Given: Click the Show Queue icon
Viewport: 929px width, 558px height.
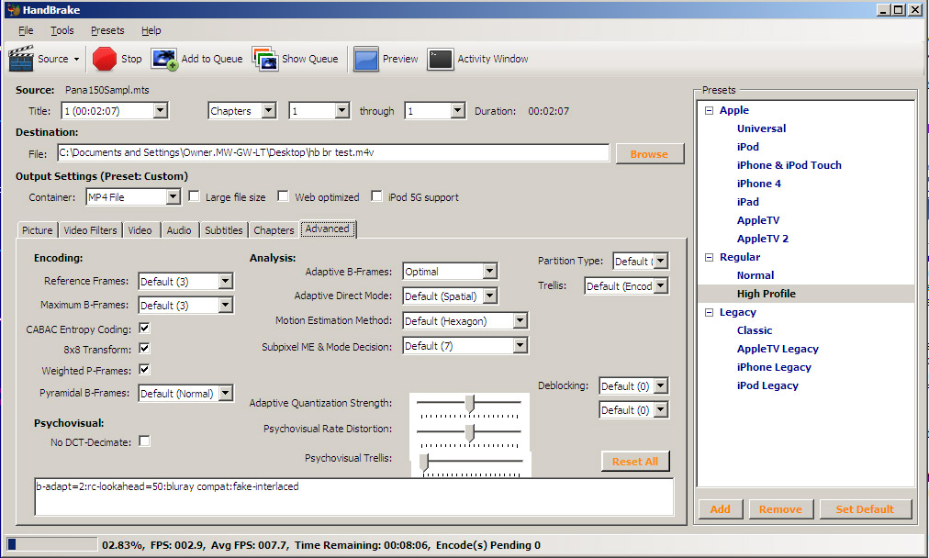Looking at the screenshot, I should coord(264,59).
